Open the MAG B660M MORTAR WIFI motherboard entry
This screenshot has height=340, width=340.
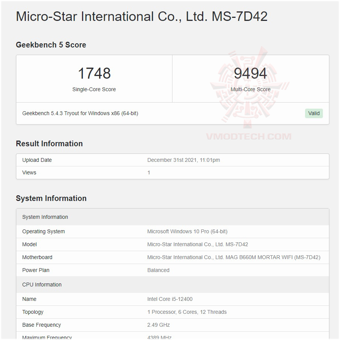(x=234, y=257)
